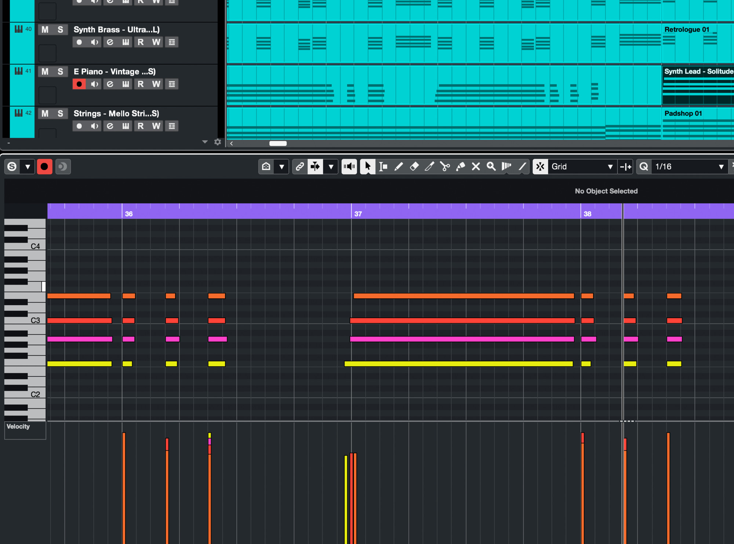Open Lanes menu on Strings track
Viewport: 734px width, 544px height.
172,126
